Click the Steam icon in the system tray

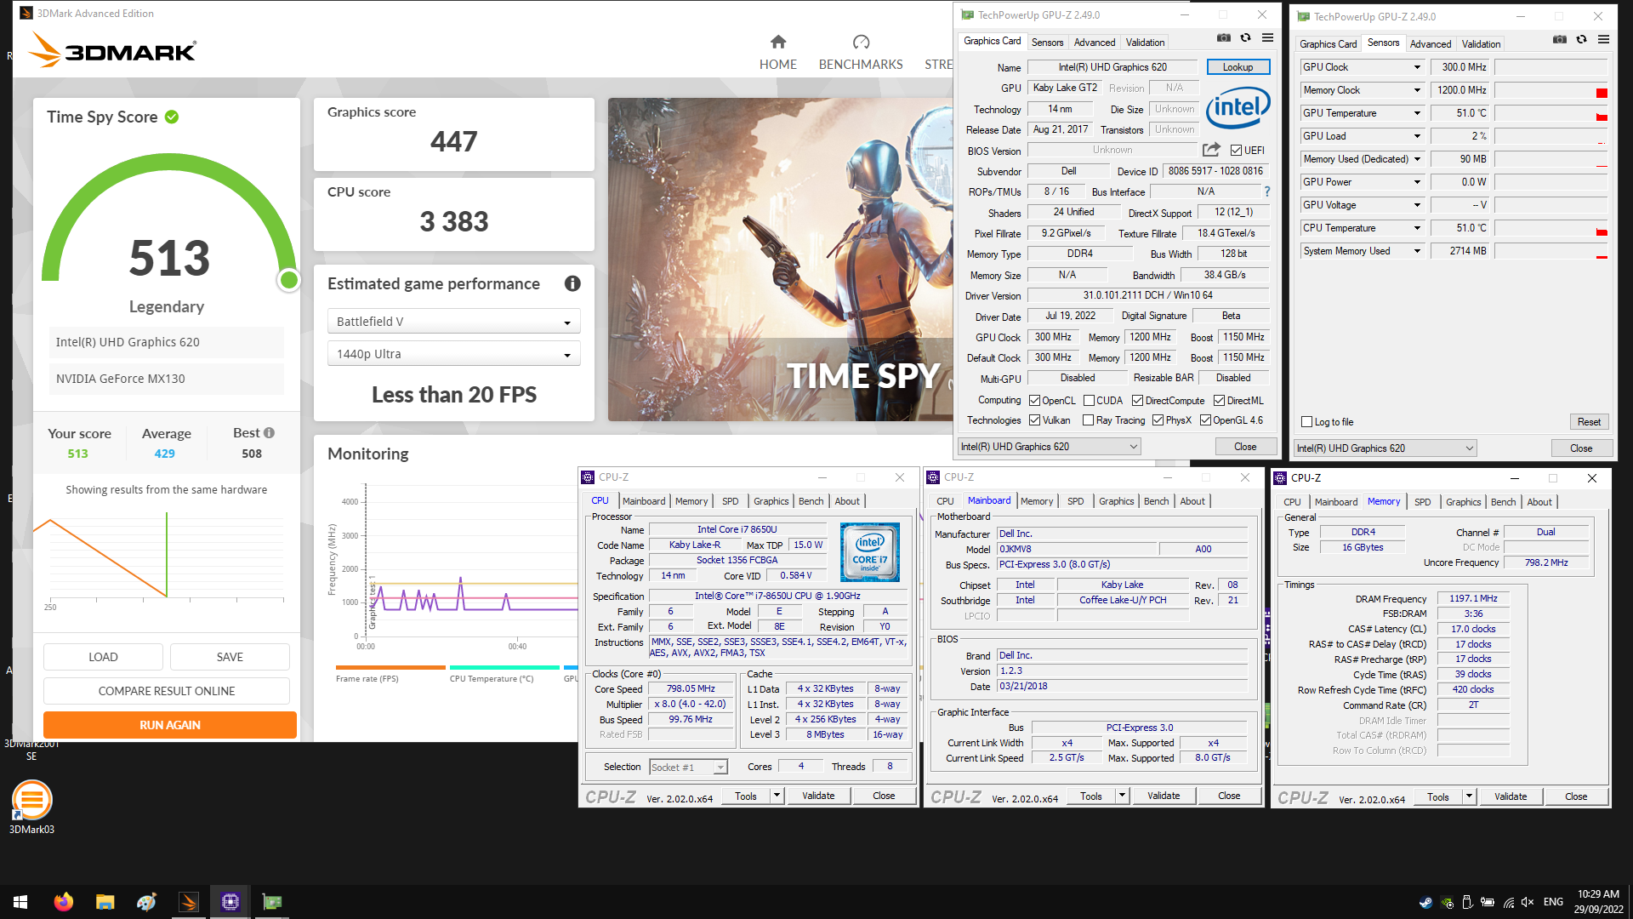pyautogui.click(x=1426, y=902)
